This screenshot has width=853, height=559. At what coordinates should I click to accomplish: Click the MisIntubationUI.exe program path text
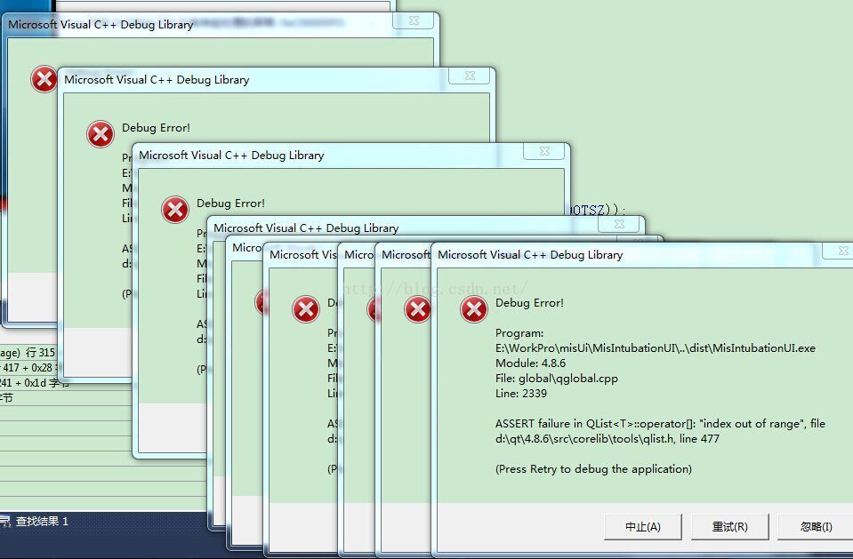(x=655, y=348)
